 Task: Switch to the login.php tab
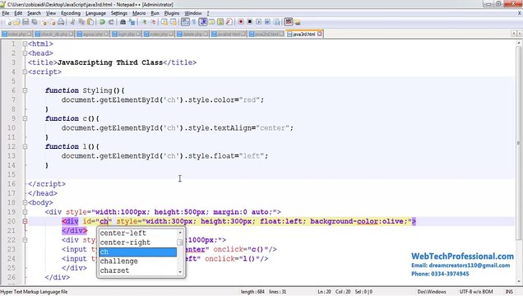pos(127,34)
